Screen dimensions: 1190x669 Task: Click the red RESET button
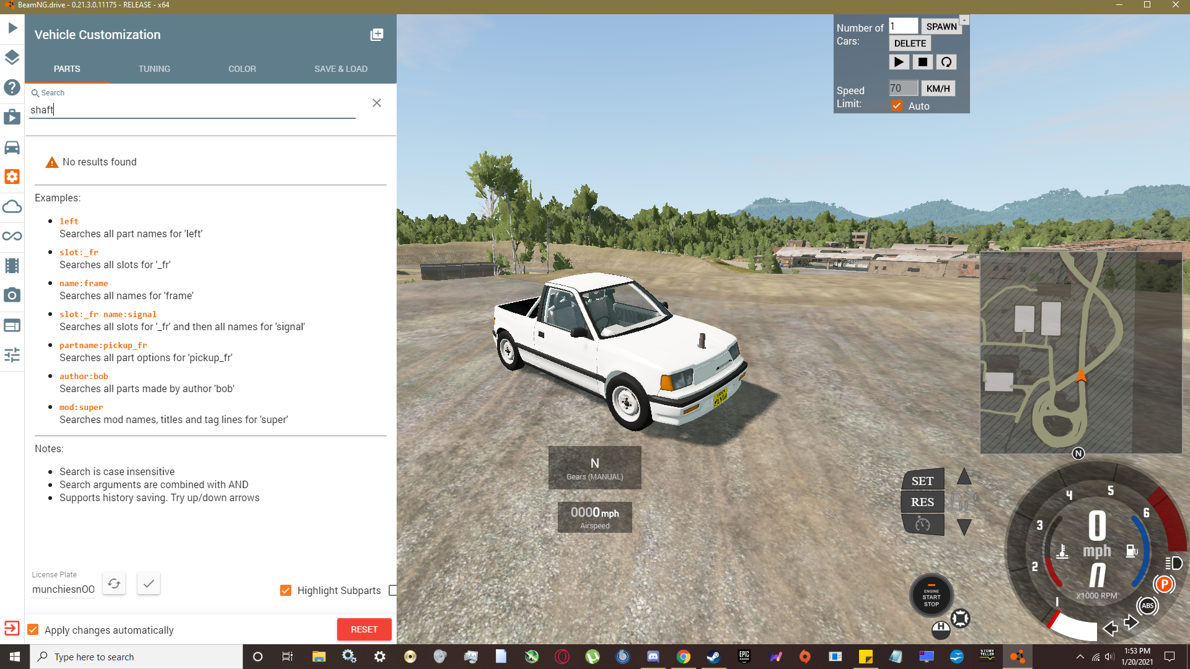pyautogui.click(x=364, y=629)
